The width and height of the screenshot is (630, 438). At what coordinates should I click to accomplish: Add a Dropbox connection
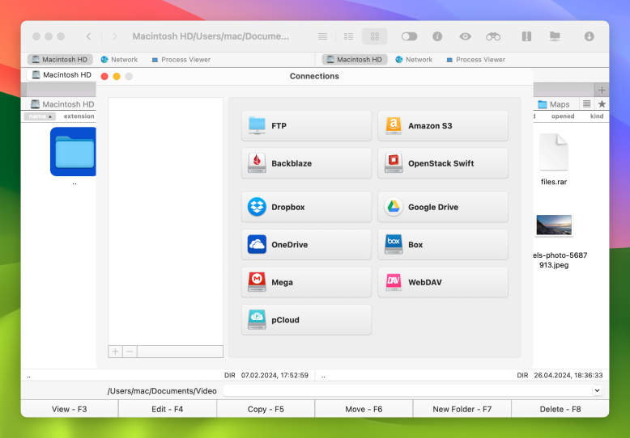306,207
